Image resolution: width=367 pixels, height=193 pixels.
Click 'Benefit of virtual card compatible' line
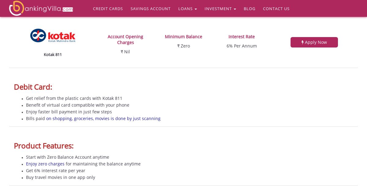pyautogui.click(x=78, y=105)
